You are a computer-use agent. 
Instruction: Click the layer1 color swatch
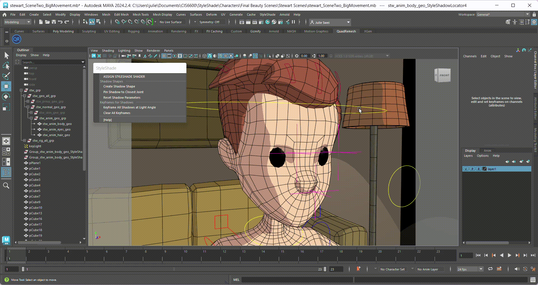(485, 169)
